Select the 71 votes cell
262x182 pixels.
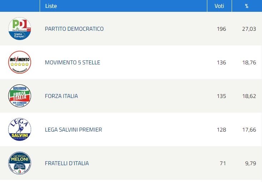pos(223,163)
